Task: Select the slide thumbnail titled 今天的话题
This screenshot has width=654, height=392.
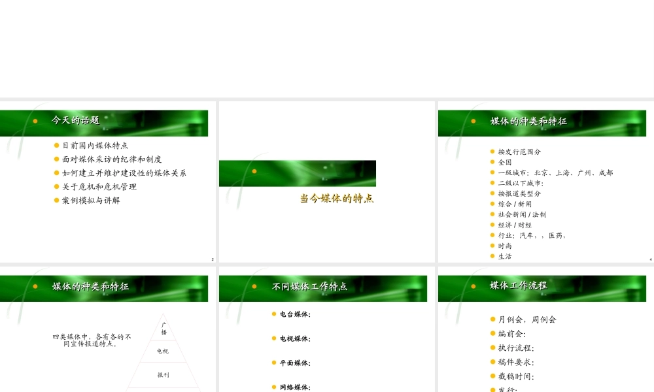Action: pos(108,182)
